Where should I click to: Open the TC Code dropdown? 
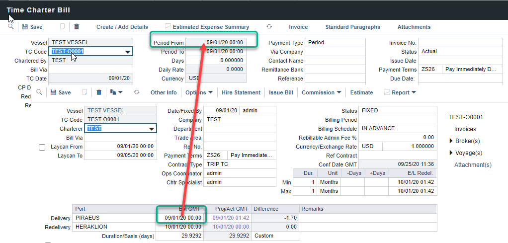tap(128, 52)
